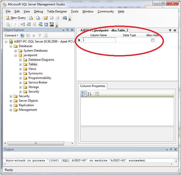Open the Edit menu
Image resolution: width=181 pixels, height=175 pixels.
coord(17,11)
